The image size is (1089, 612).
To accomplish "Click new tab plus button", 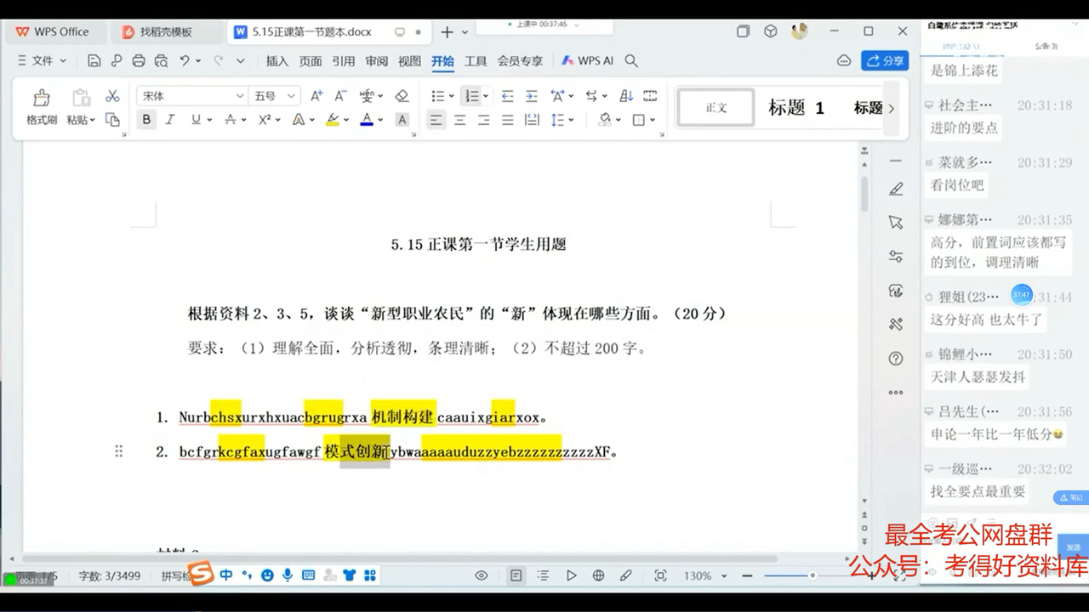I will pos(447,32).
